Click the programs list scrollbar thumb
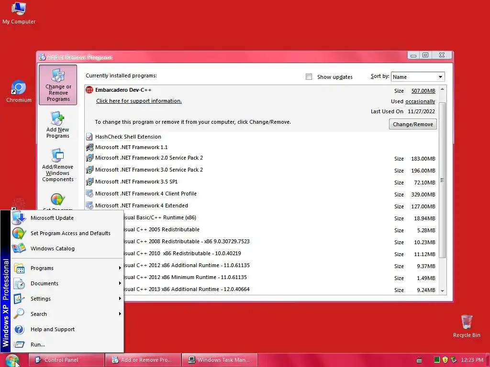This screenshot has width=490, height=367. [442, 180]
